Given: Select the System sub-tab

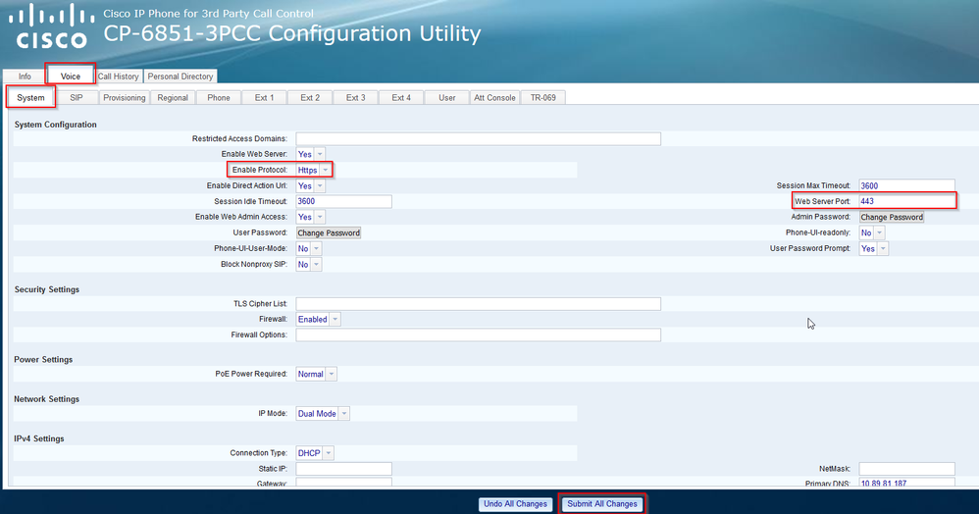Looking at the screenshot, I should (x=30, y=97).
